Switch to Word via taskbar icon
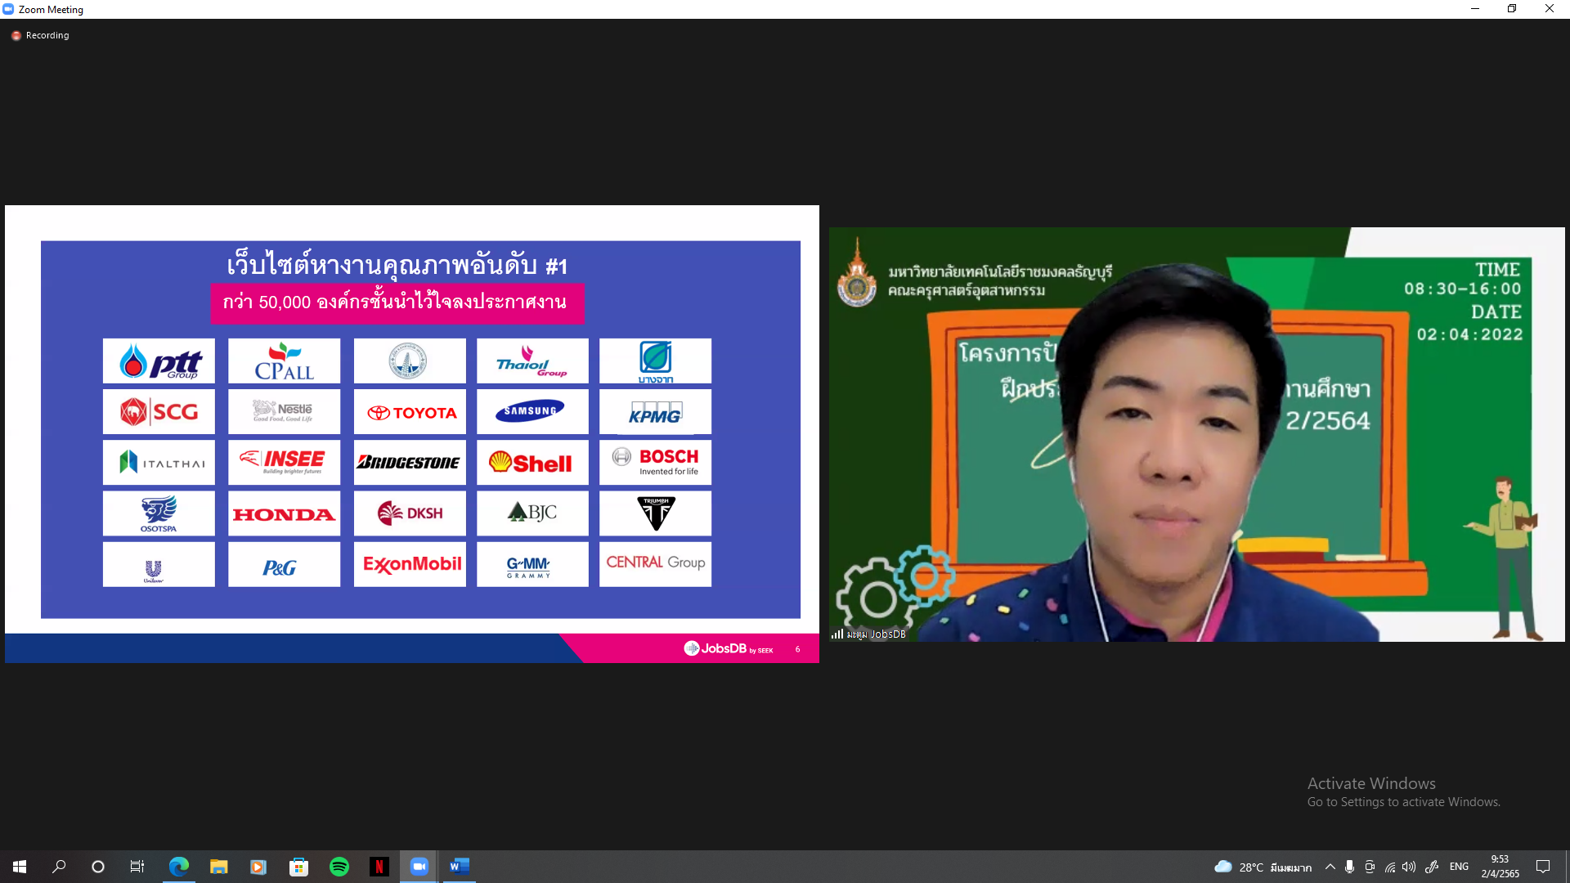Viewport: 1570px width, 883px height. coord(459,867)
